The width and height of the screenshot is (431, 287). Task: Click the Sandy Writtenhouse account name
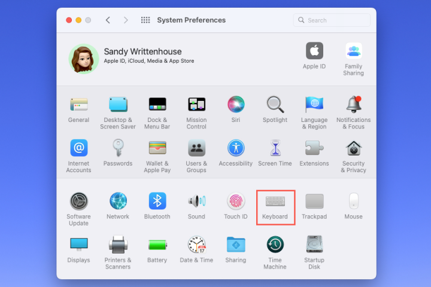[142, 51]
